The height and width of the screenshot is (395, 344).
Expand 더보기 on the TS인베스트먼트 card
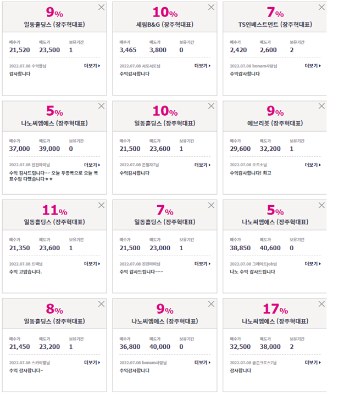(x=313, y=66)
